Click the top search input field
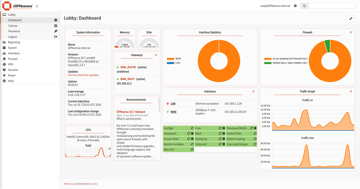 (332, 6)
